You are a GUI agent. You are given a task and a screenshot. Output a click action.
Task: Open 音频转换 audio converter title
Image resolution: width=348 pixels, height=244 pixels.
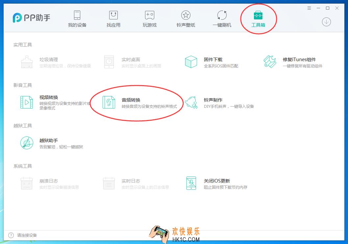(131, 100)
